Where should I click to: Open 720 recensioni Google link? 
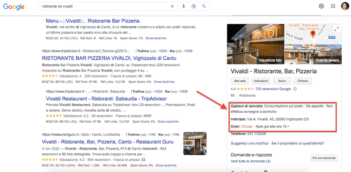point(273,89)
